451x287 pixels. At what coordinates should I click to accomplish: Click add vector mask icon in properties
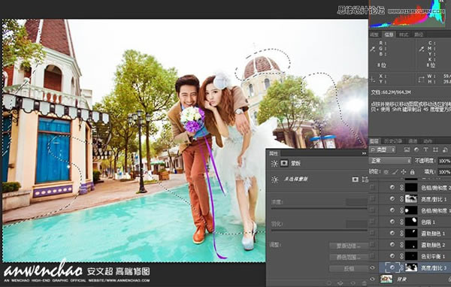point(365,180)
